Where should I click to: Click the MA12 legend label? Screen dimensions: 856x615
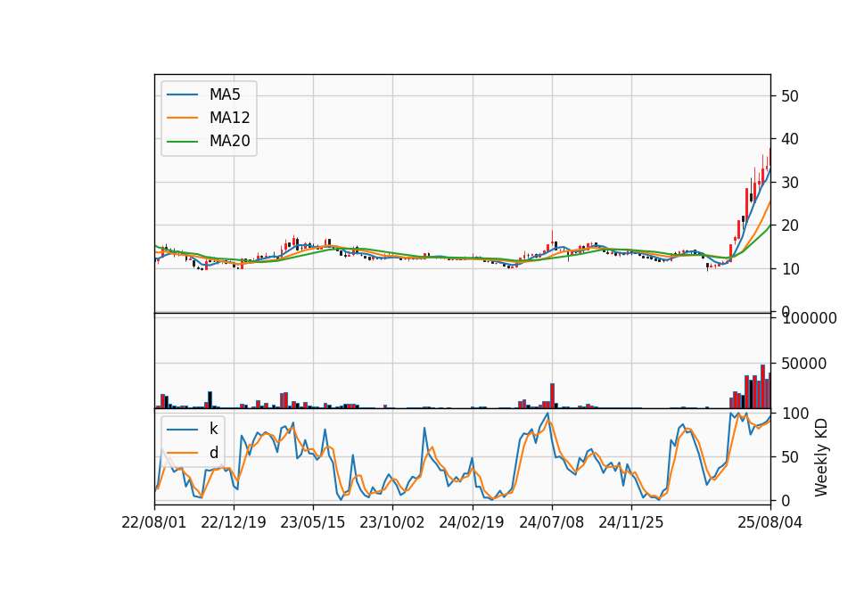point(229,118)
